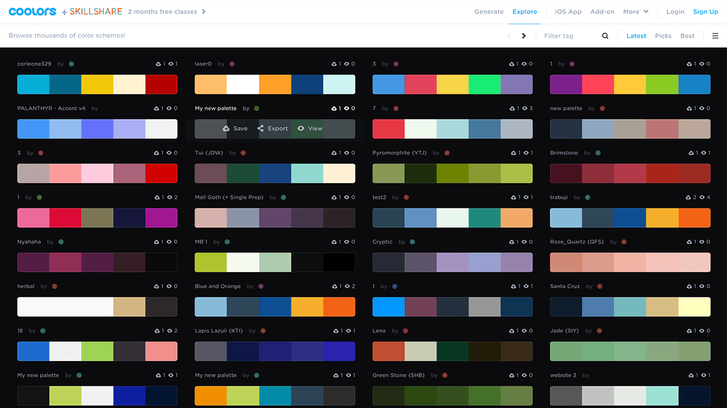Select the yellow swatch in corleone329 palette
This screenshot has height=408, width=727.
click(97, 84)
